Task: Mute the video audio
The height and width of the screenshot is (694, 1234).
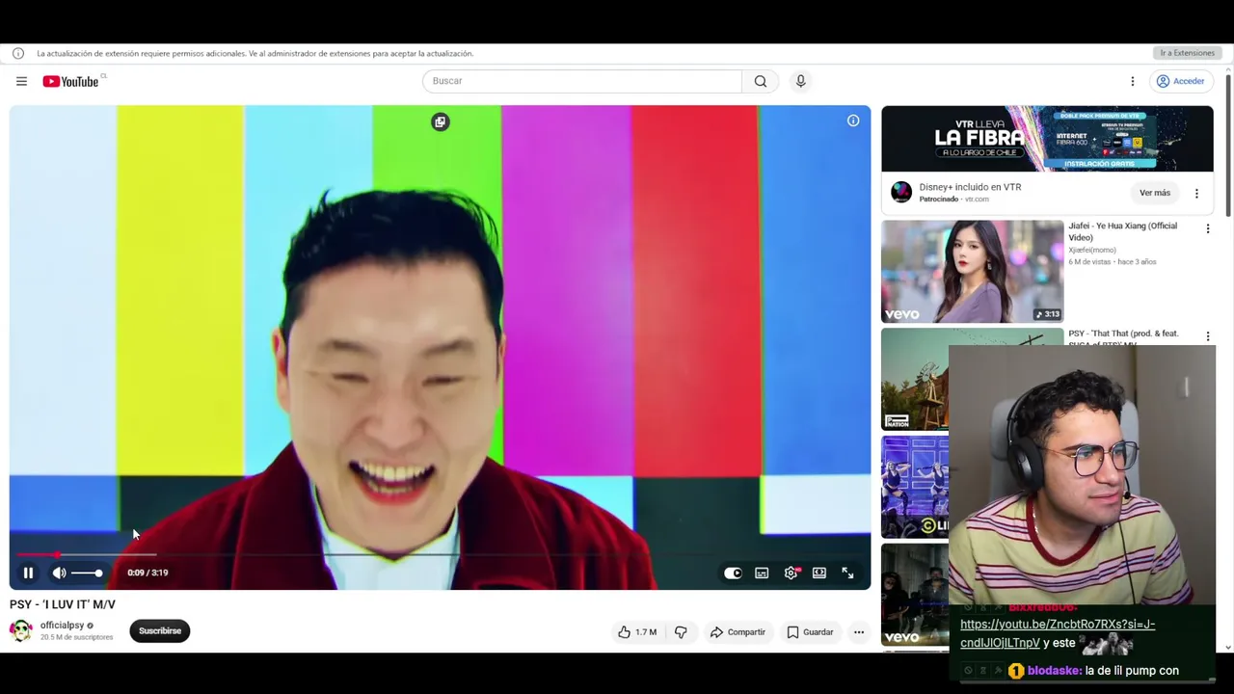Action: [x=59, y=573]
